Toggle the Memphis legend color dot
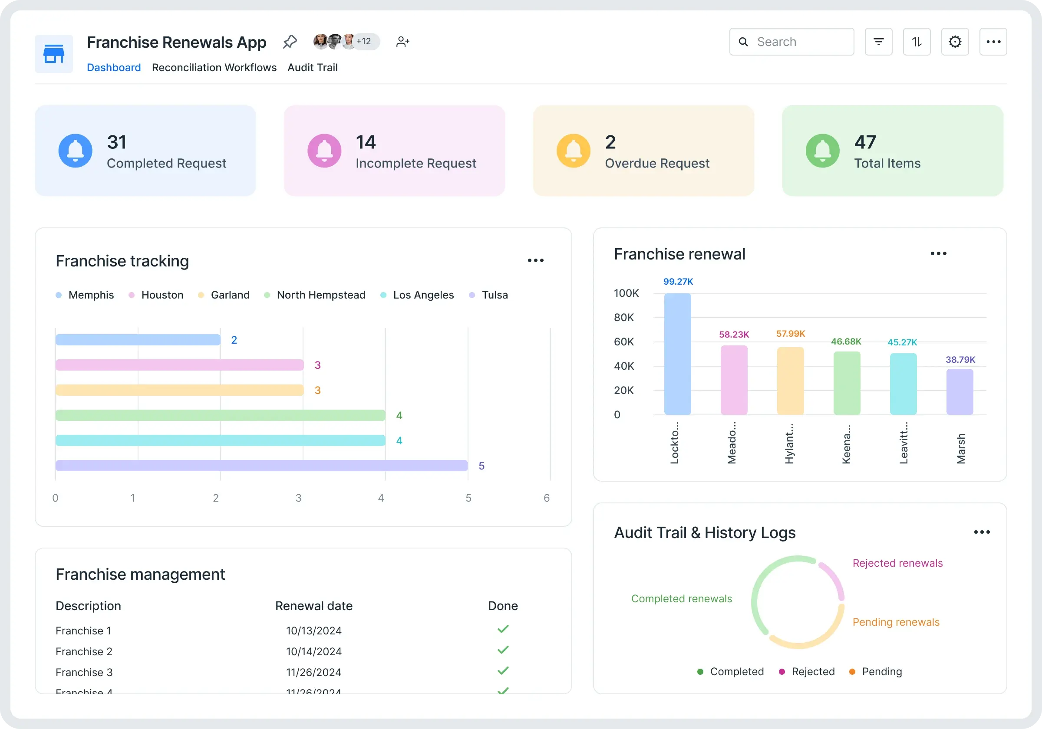Viewport: 1042px width, 729px height. point(59,296)
